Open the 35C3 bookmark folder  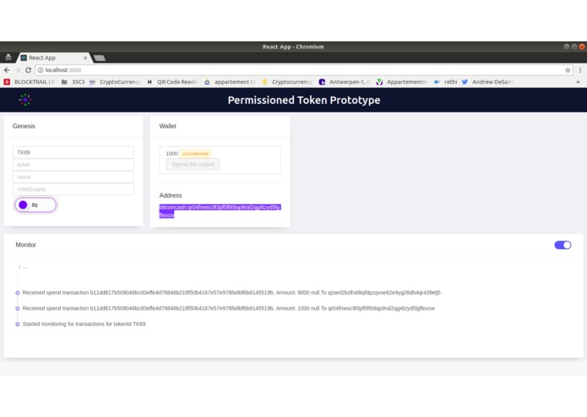pos(73,82)
